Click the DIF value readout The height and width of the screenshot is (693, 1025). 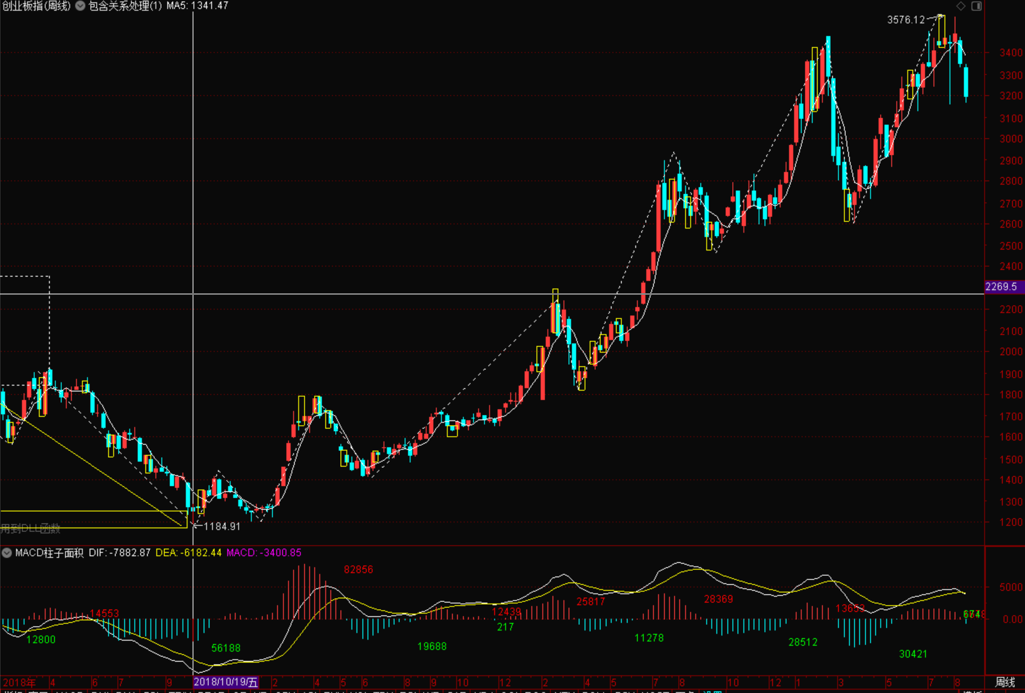(x=119, y=553)
